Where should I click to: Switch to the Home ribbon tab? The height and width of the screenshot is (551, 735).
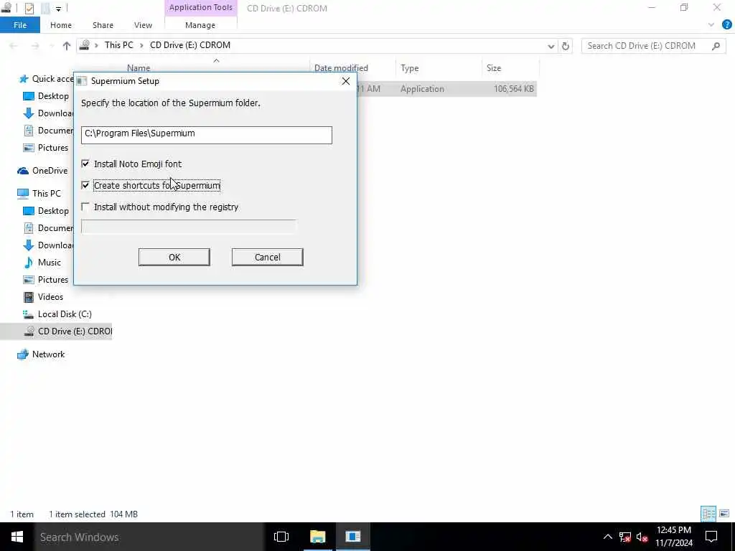coord(61,25)
